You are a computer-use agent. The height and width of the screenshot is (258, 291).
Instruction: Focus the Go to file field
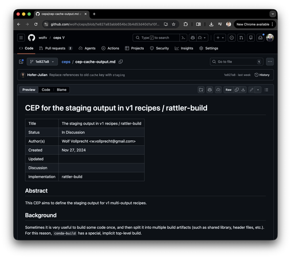(237, 62)
